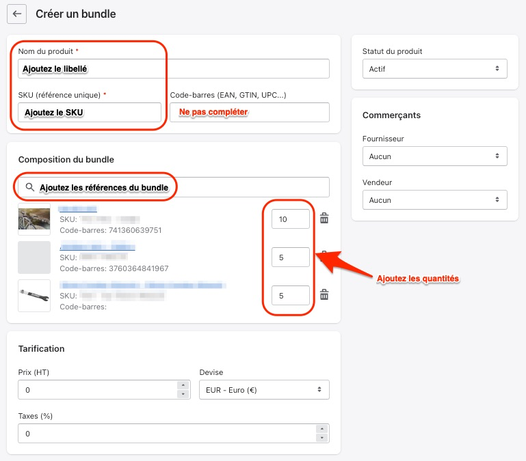The height and width of the screenshot is (461, 526).
Task: Focus the SKU reference input field
Action: pos(90,113)
